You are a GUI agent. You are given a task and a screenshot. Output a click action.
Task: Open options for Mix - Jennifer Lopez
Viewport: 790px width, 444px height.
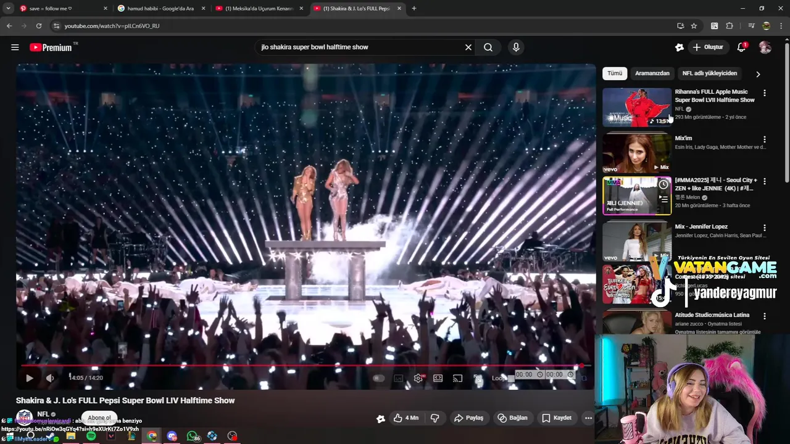pyautogui.click(x=765, y=228)
